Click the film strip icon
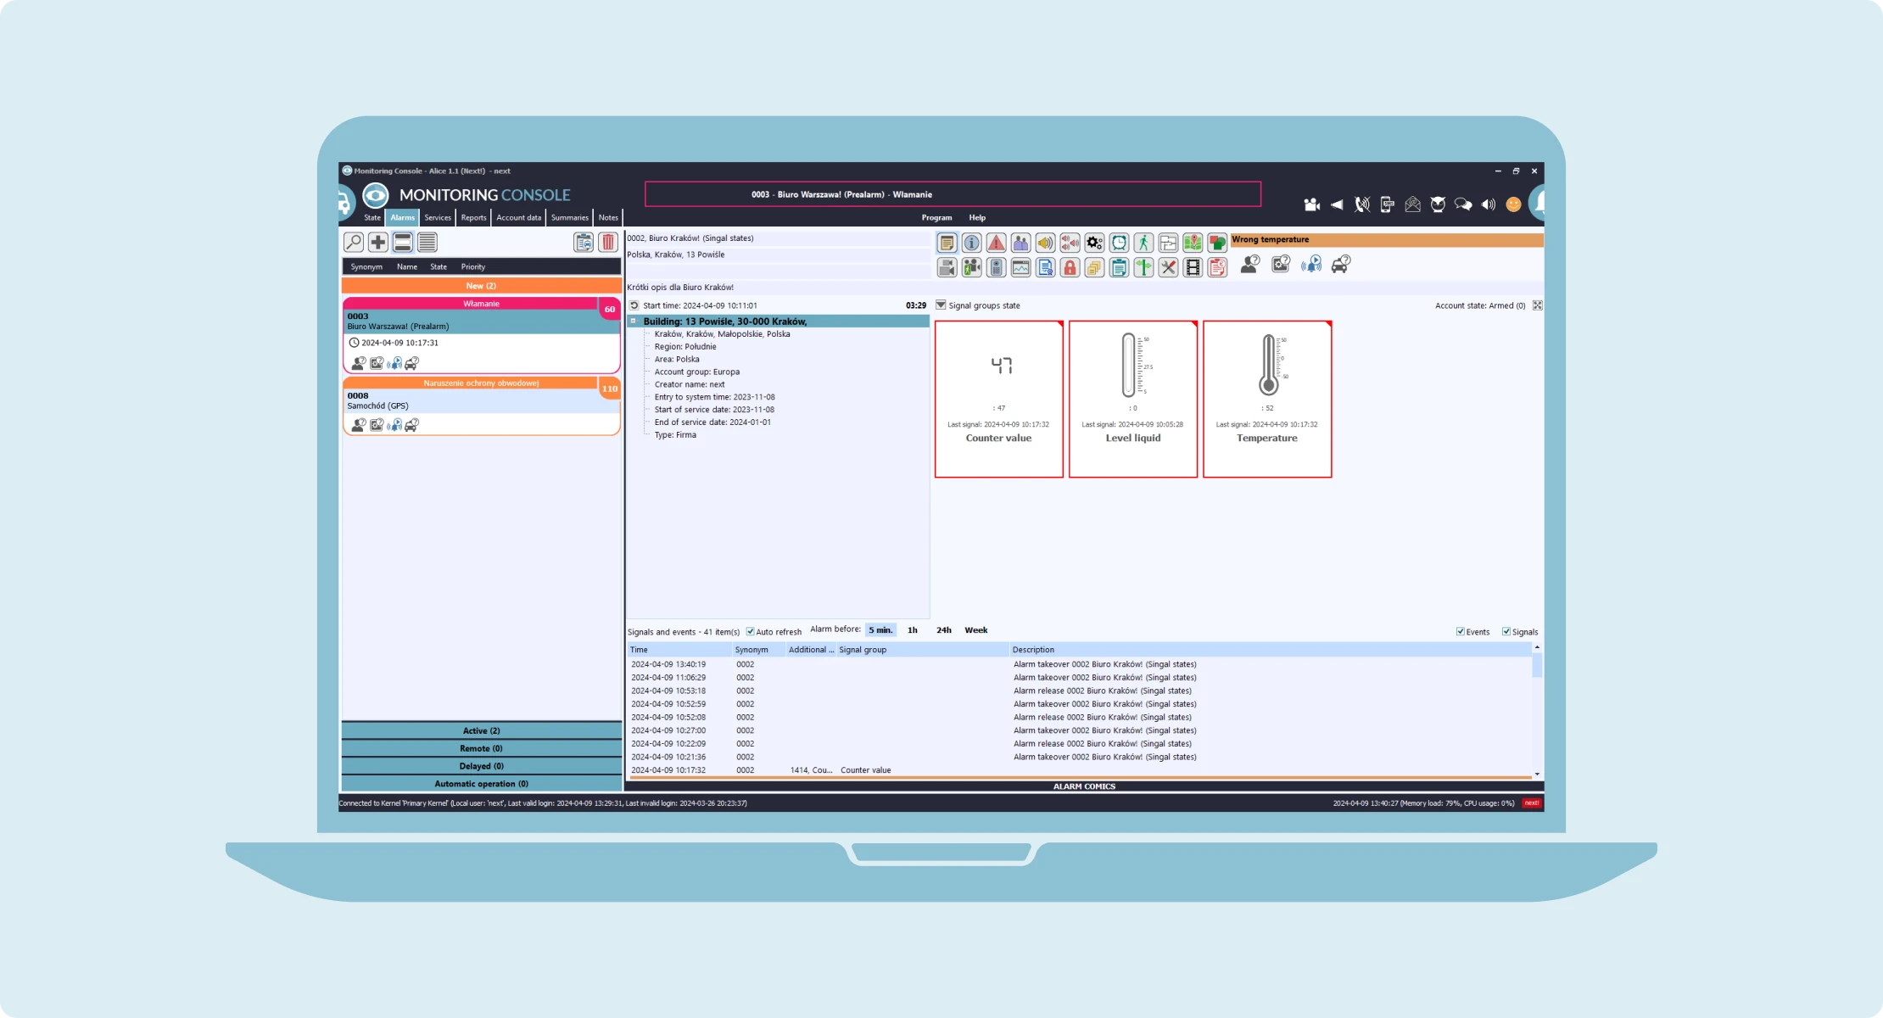Image resolution: width=1883 pixels, height=1018 pixels. coord(1193,268)
